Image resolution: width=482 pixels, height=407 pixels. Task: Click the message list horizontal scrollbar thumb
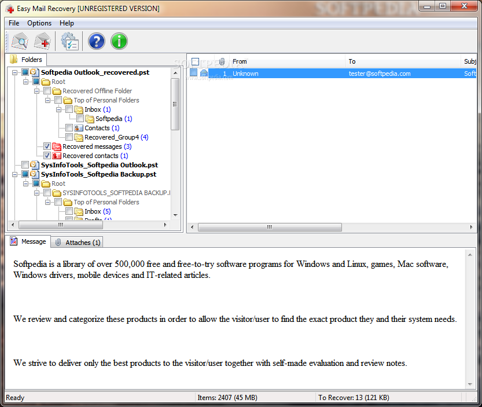point(270,227)
